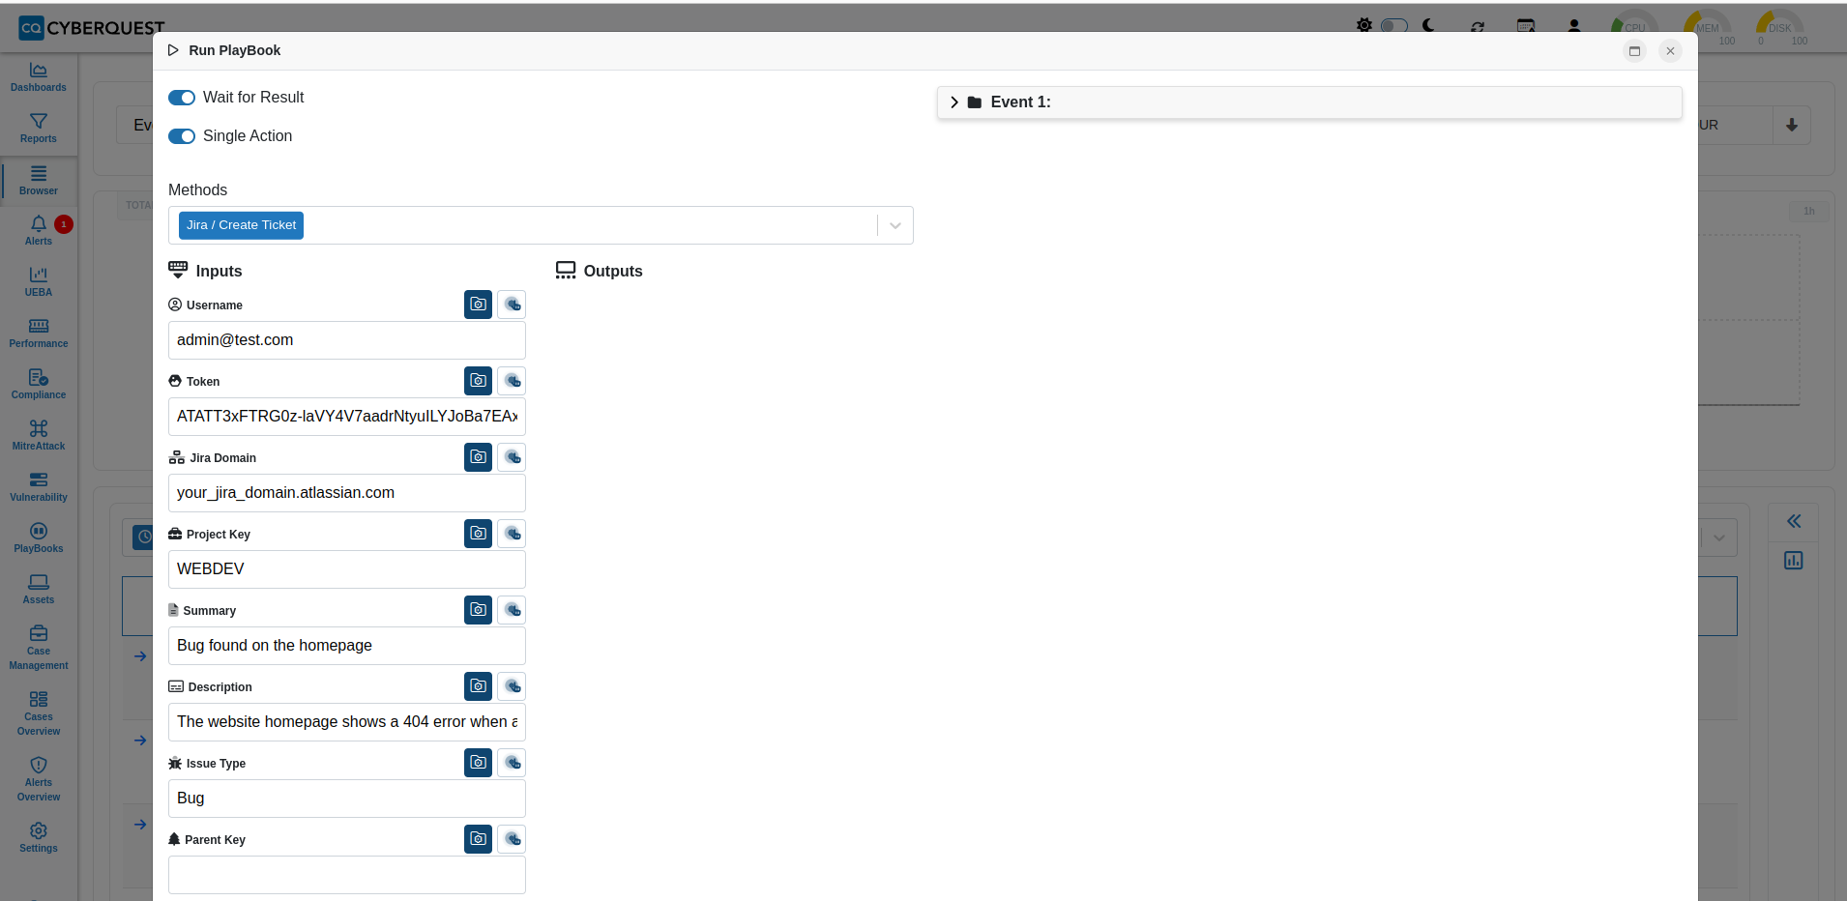Click the Jira Domain screenshot icon
The width and height of the screenshot is (1847, 901).
point(478,457)
